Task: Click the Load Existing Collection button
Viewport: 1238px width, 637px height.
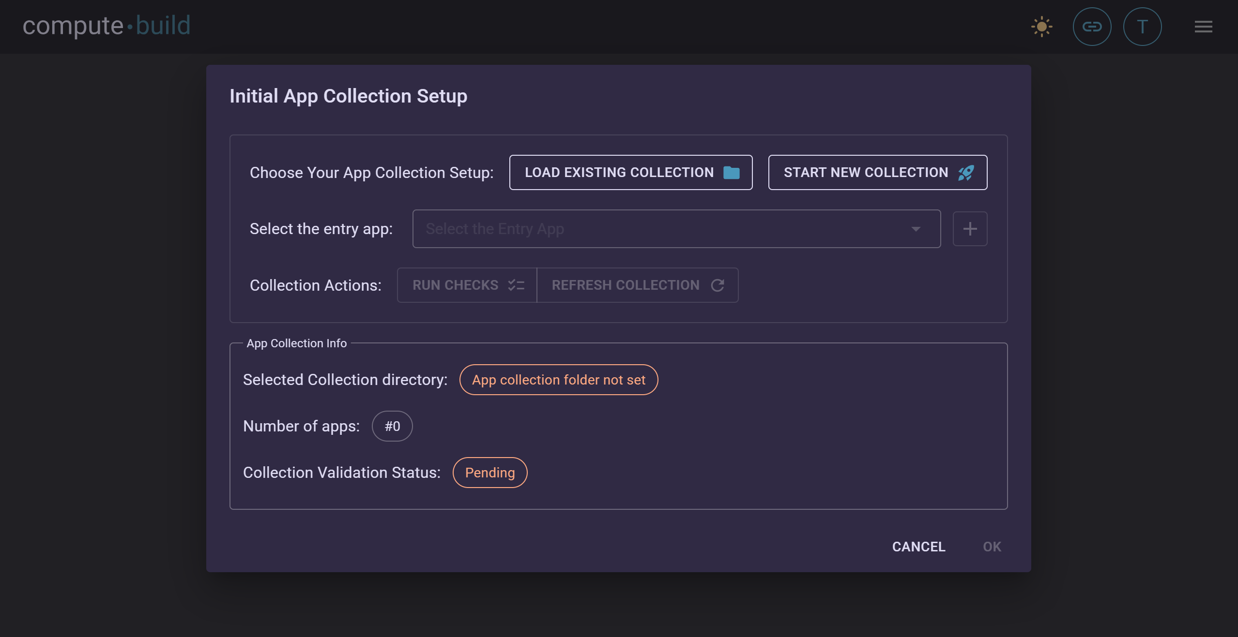Action: tap(630, 172)
